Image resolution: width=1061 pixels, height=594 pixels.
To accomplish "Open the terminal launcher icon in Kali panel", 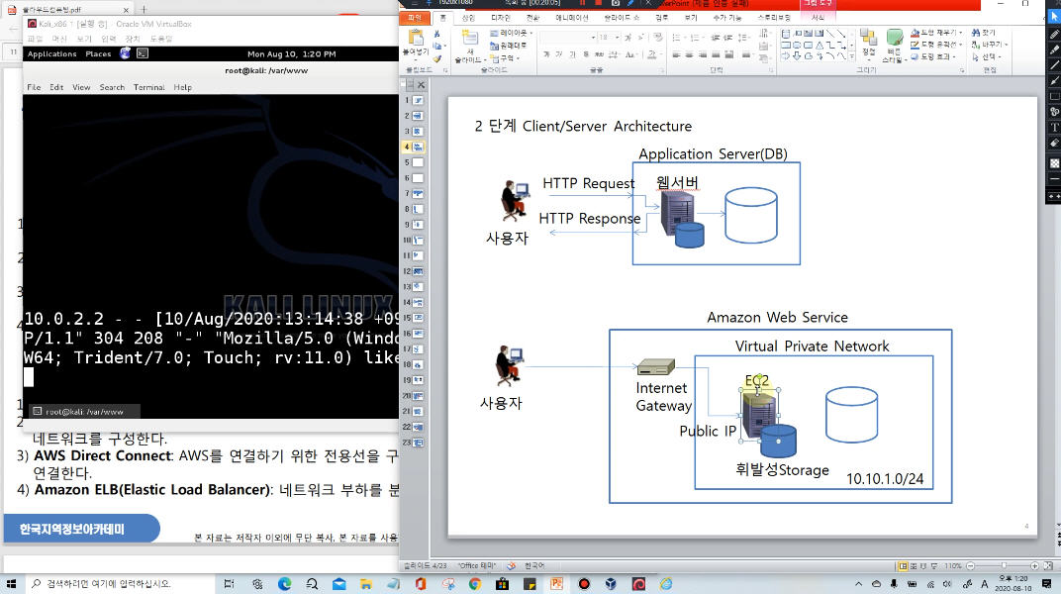I will pyautogui.click(x=143, y=53).
